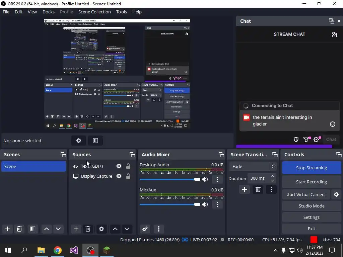The width and height of the screenshot is (343, 257).
Task: Adjust the Mic/Aux volume slider
Action: 170,204
